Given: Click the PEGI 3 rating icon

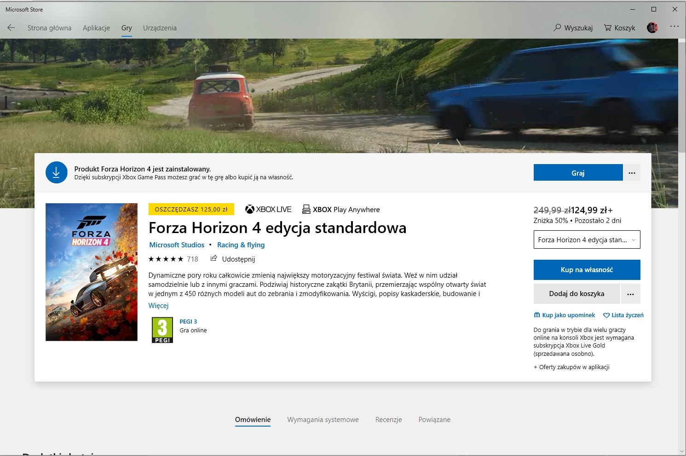Looking at the screenshot, I should (x=162, y=330).
